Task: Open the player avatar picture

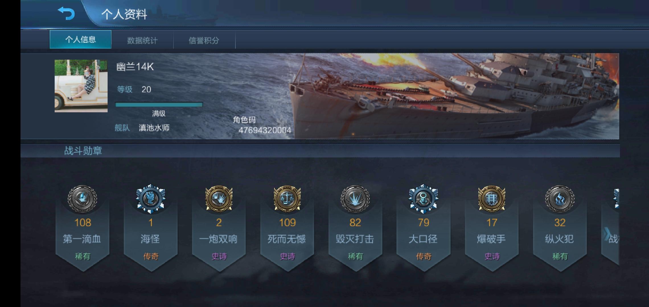Action: pos(81,86)
